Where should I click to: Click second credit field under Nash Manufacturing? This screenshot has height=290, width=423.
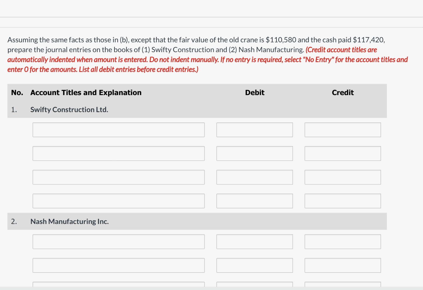(x=343, y=265)
